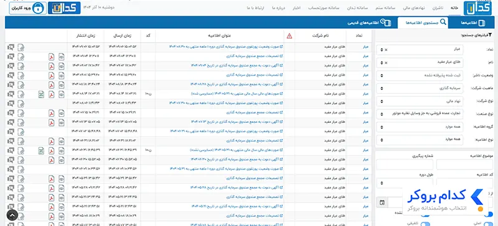The width and height of the screenshot is (498, 226).
Task: Click the موضوع اطلاعیه input field
Action: tap(465, 165)
